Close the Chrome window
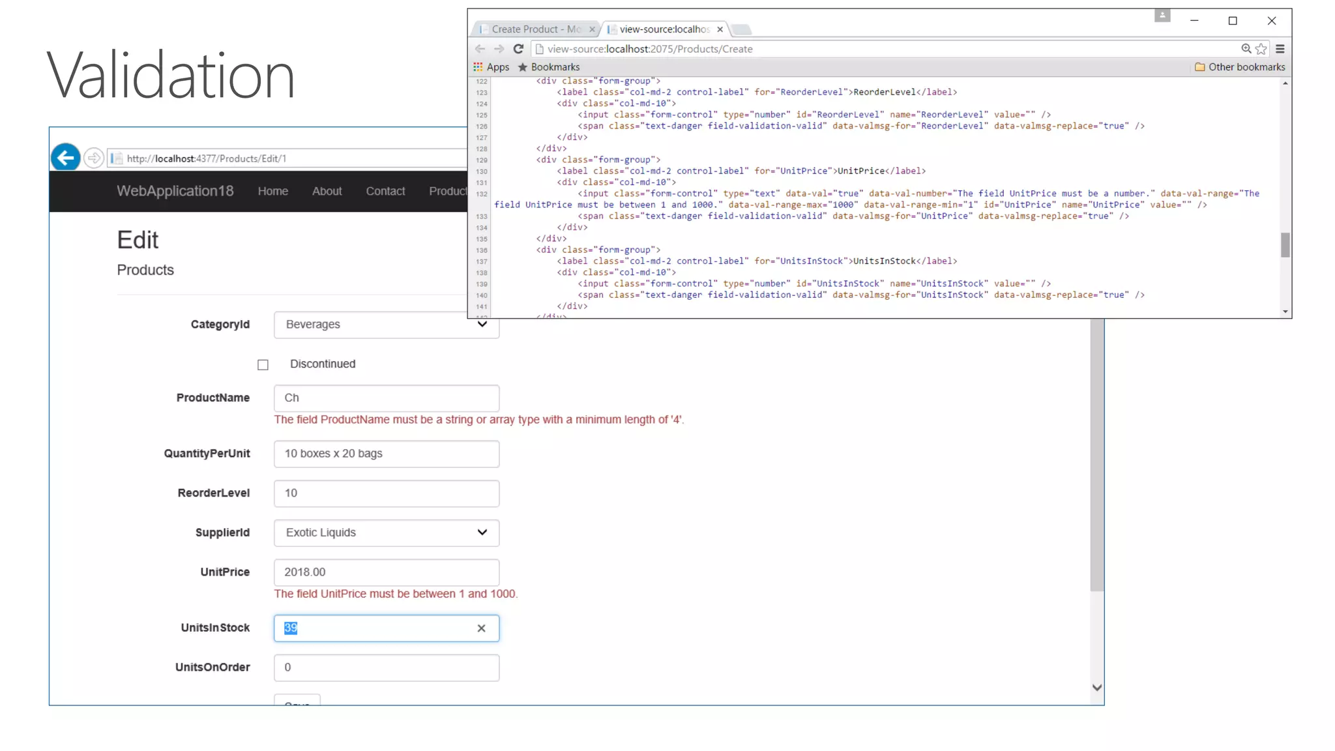Screen dimensions: 1335x751 (x=1272, y=21)
